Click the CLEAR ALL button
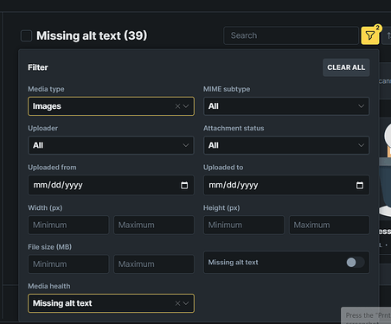The image size is (391, 324). coord(346,67)
